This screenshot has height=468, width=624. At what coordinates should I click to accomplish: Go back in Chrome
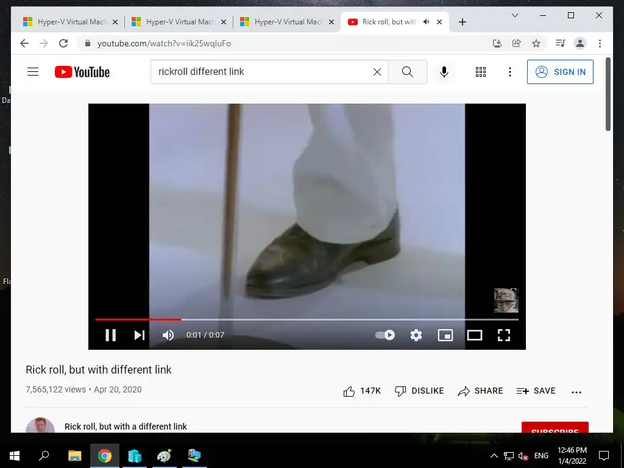(24, 43)
